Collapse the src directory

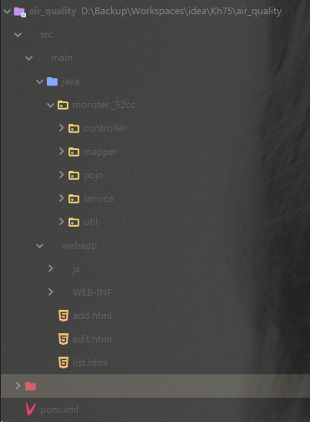18,35
